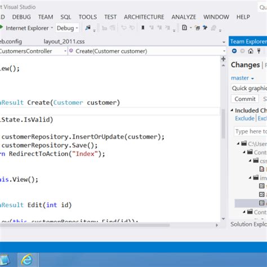The height and width of the screenshot is (267, 267).
Task: Click the Undo toolbar icon
Action: click(x=124, y=28)
